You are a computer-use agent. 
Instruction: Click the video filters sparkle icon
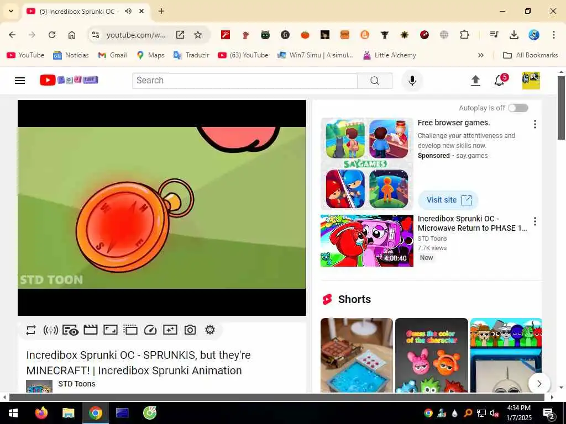170,330
